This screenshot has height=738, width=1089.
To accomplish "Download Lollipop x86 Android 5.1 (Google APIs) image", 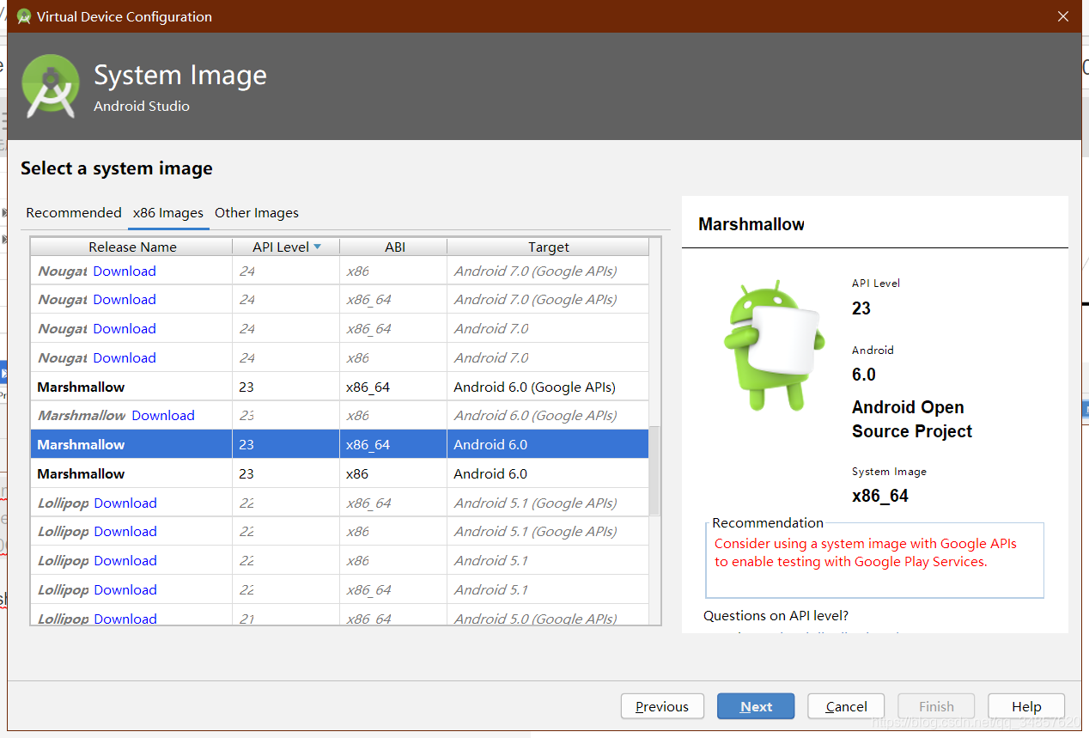I will point(125,532).
